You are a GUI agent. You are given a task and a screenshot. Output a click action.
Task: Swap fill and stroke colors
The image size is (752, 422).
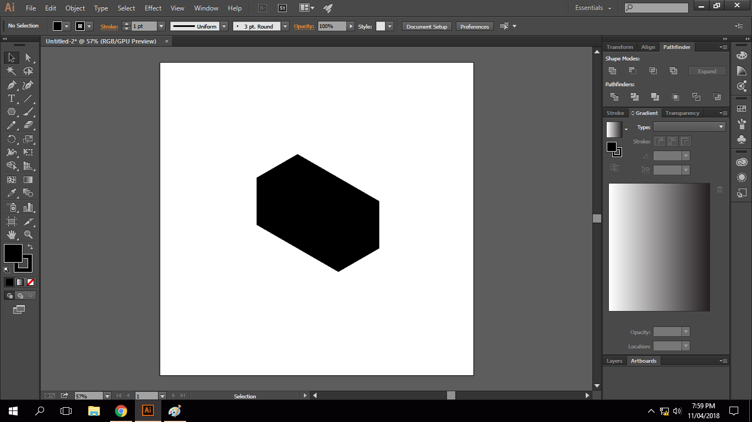30,247
